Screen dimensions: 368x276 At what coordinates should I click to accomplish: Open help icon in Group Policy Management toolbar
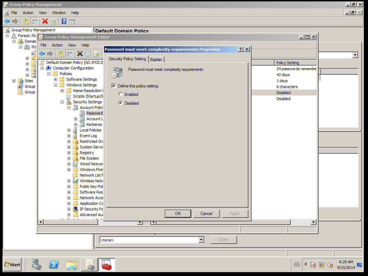(x=64, y=22)
